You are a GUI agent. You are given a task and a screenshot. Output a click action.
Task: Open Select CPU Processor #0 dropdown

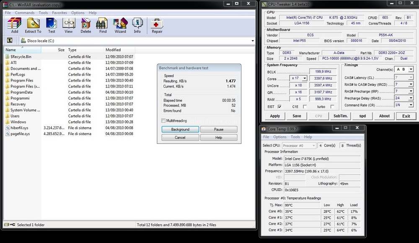(299, 146)
